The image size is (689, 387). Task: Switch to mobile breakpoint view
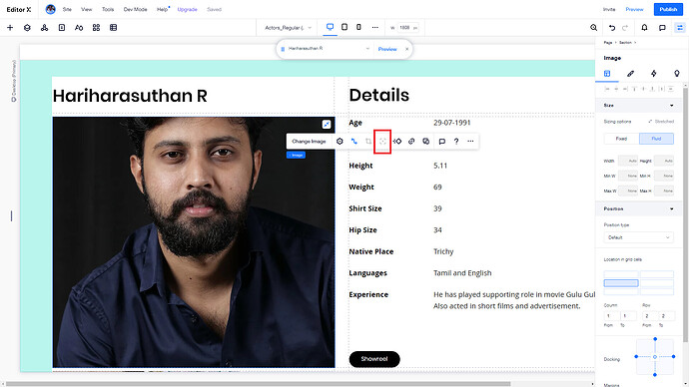[358, 27]
